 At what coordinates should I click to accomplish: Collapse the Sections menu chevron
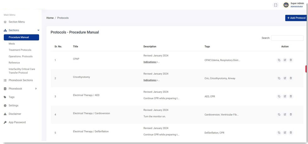(38, 30)
